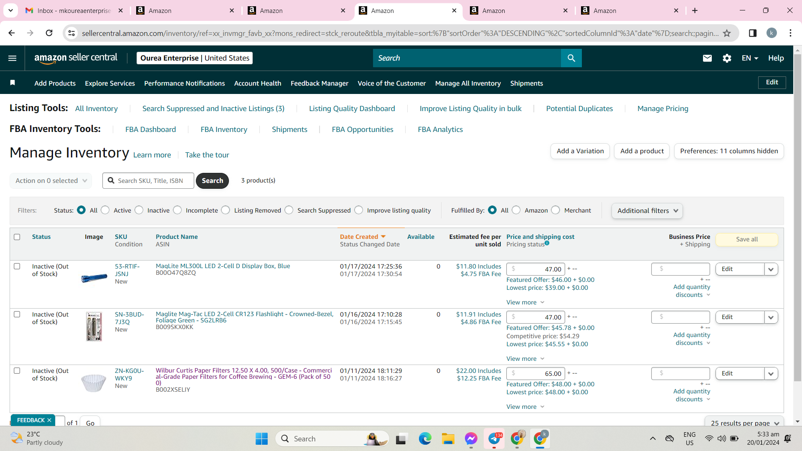This screenshot has height=451, width=802.
Task: Open the tab search dropdown arrow
Action: [x=10, y=10]
